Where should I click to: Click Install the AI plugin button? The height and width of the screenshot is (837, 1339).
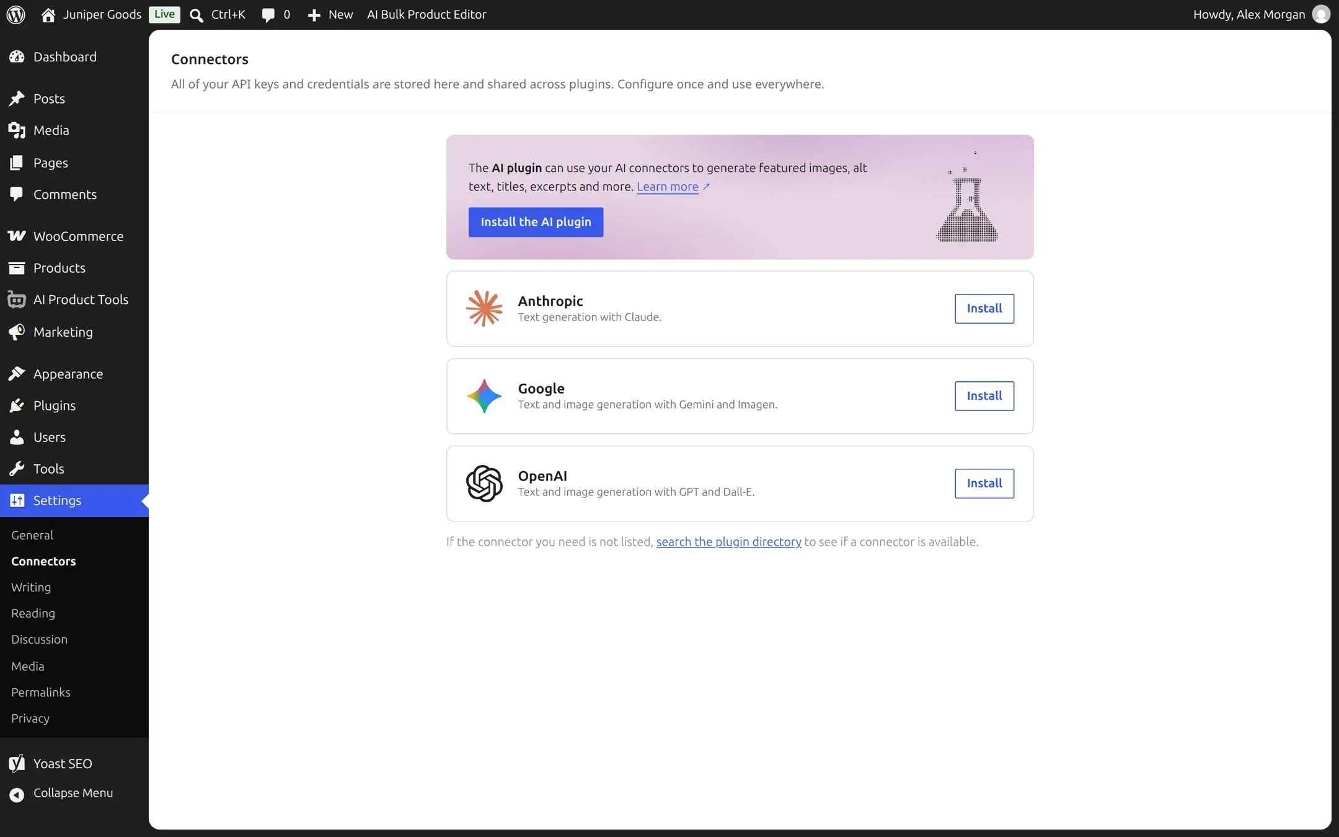pos(536,222)
